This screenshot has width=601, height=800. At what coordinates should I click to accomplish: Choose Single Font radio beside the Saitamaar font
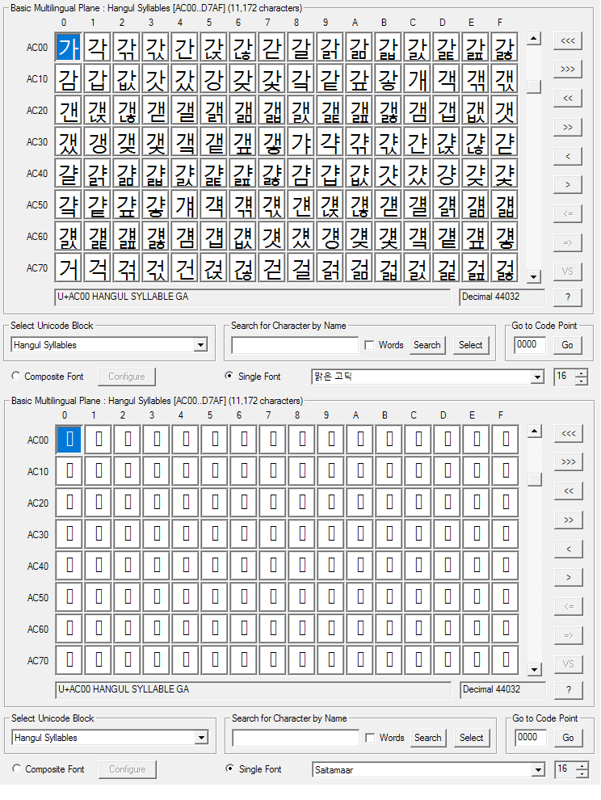click(x=229, y=769)
